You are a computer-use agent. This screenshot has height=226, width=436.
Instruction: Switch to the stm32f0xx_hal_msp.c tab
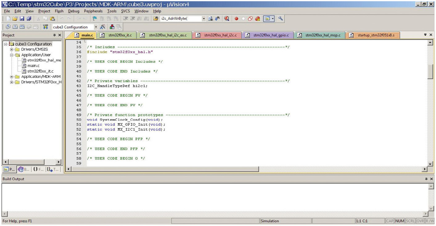tap(319, 35)
